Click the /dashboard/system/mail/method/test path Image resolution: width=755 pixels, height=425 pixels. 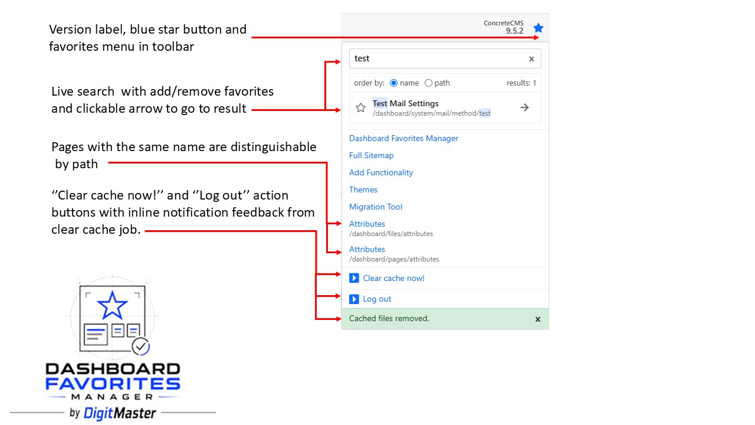coord(432,113)
